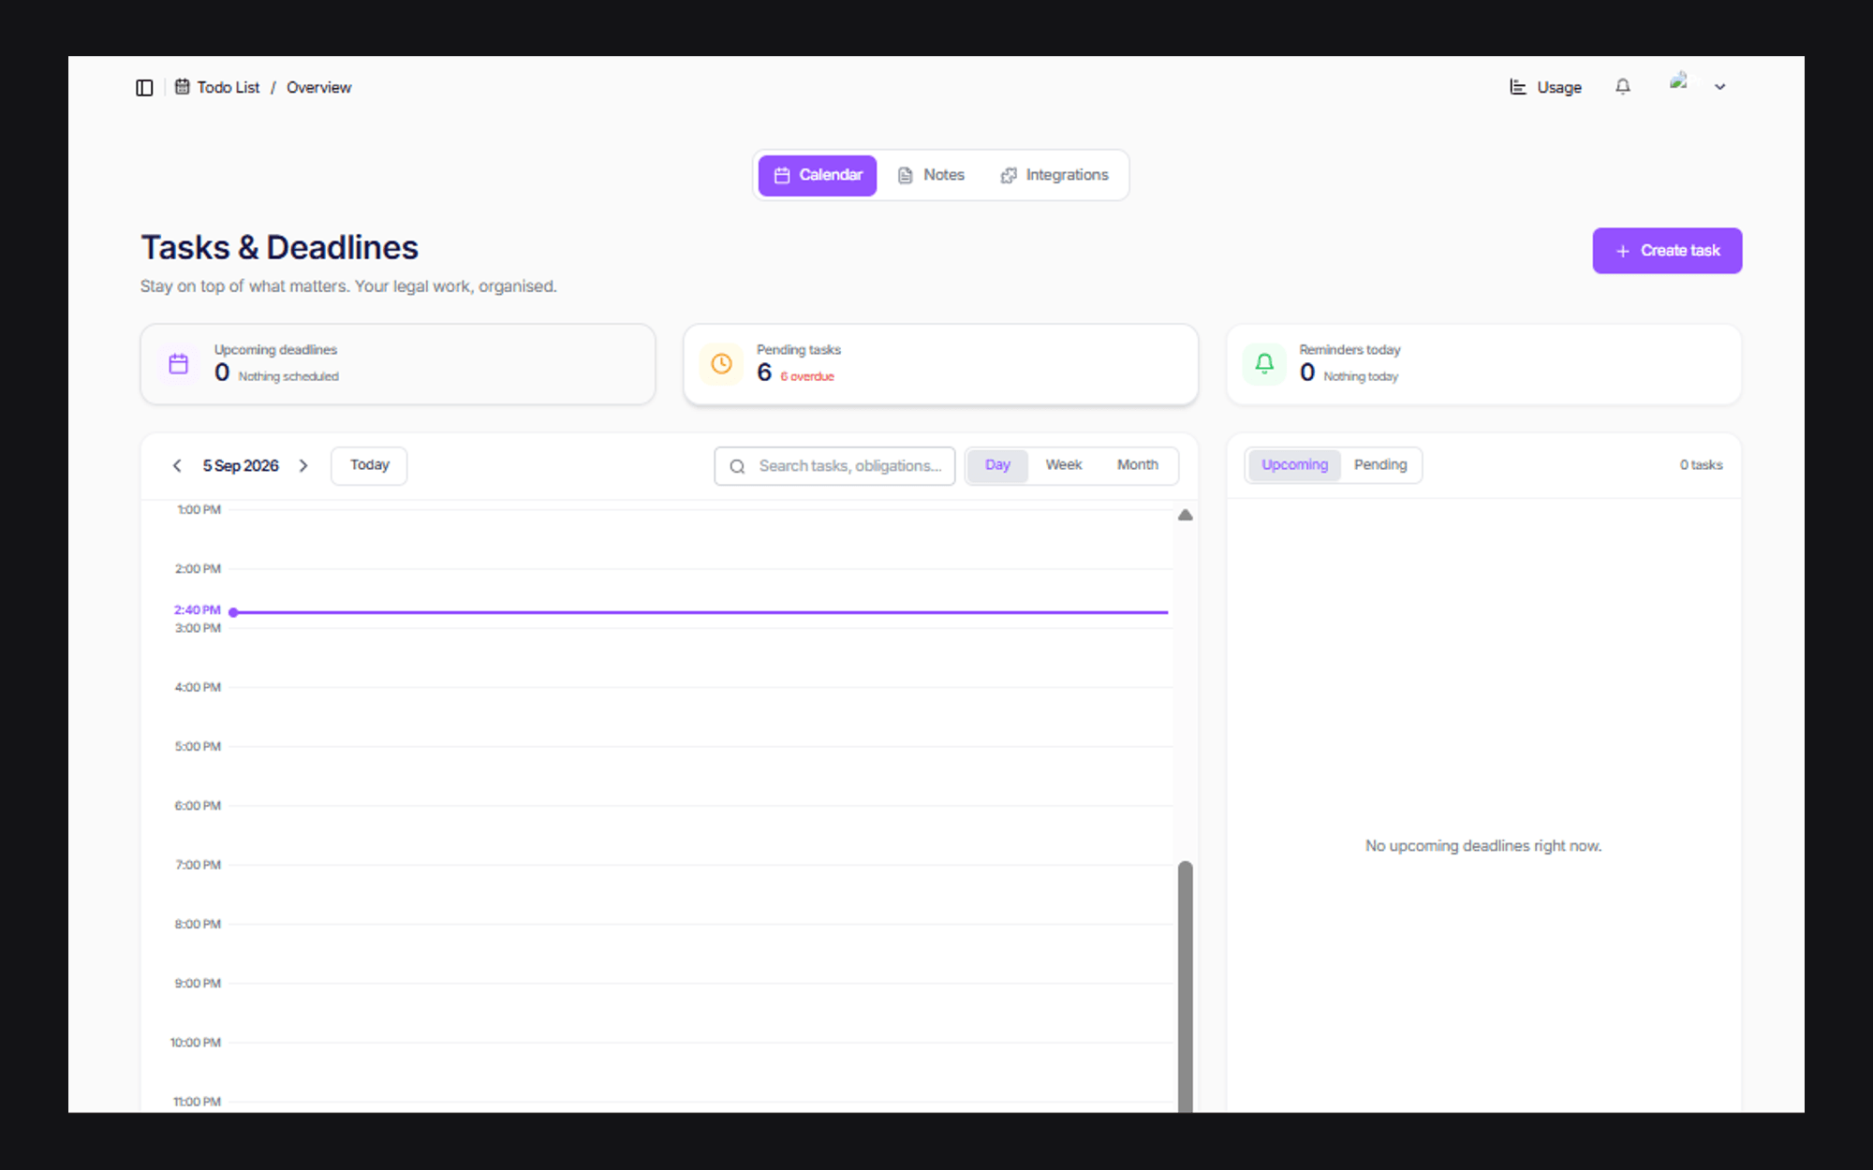Click the Todo List calendar icon in breadcrumb
This screenshot has height=1170, width=1873.
tap(183, 86)
